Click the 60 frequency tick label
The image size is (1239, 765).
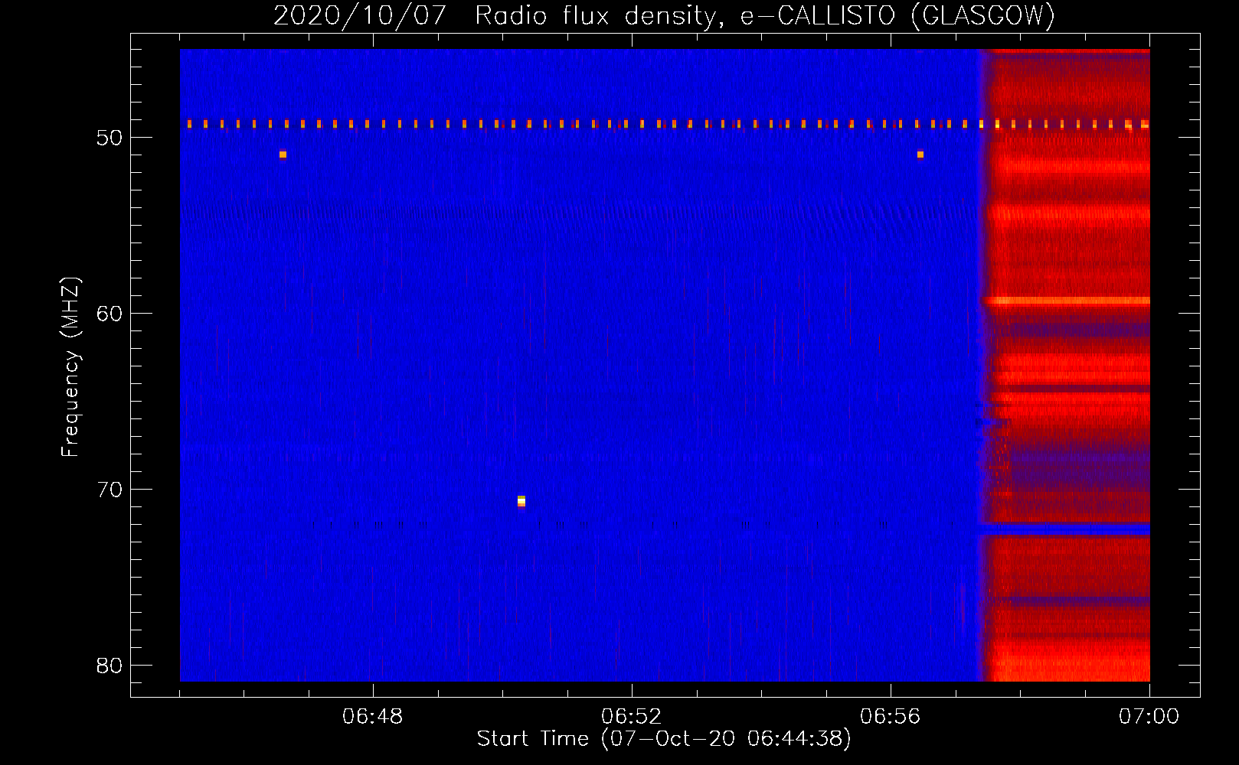pyautogui.click(x=110, y=314)
